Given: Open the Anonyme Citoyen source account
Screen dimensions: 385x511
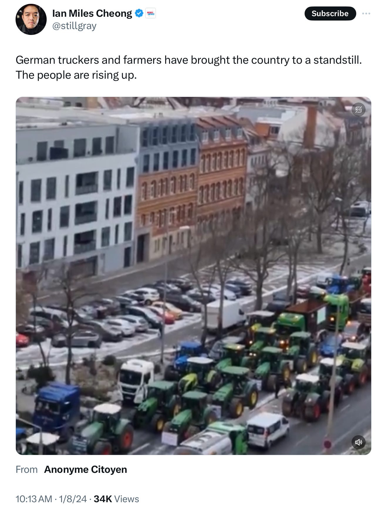Looking at the screenshot, I should [85, 469].
